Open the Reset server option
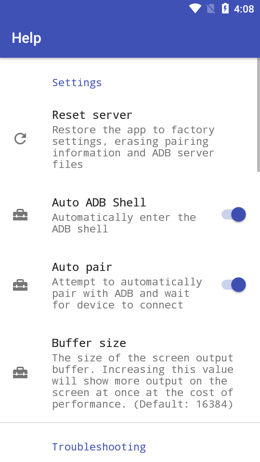The height and width of the screenshot is (462, 260). point(130,139)
